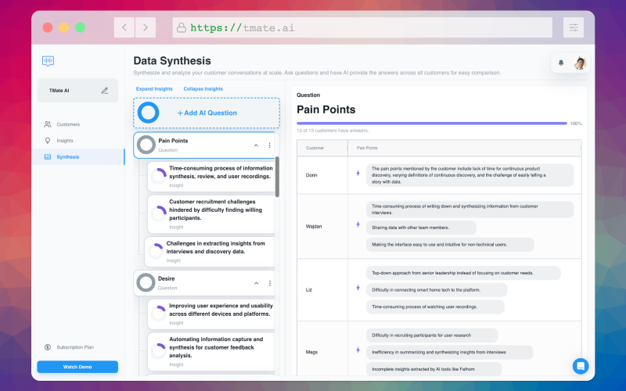Click the insights list vertical scrollbar

click(x=277, y=177)
